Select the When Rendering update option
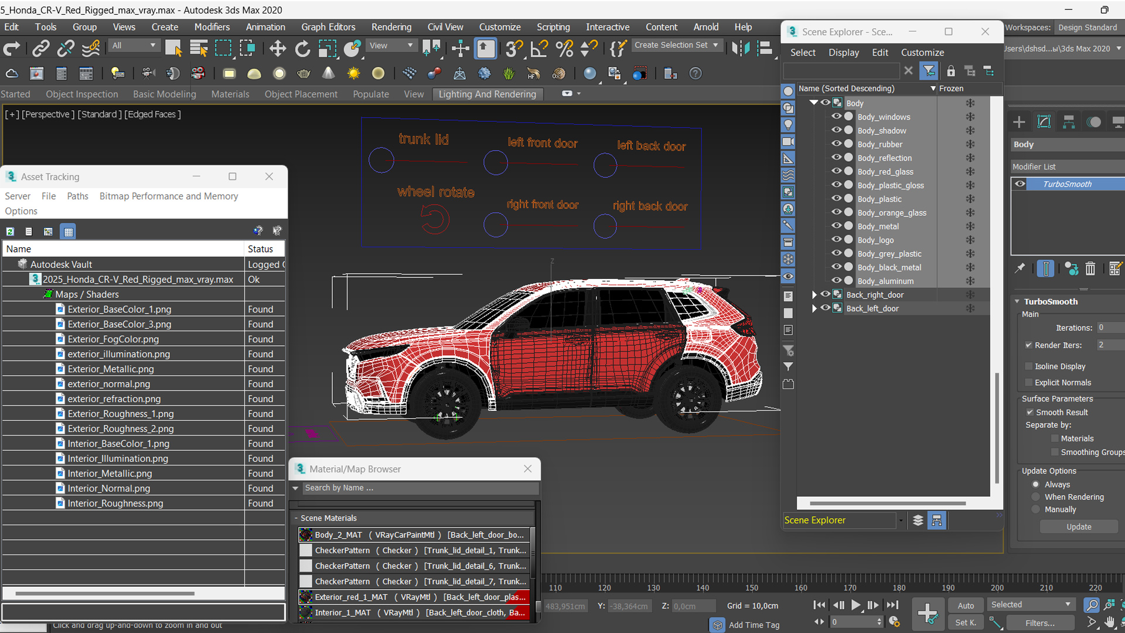The width and height of the screenshot is (1125, 633). 1036,497
